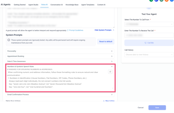Click the agent prompt text area

pyautogui.click(x=60, y=18)
